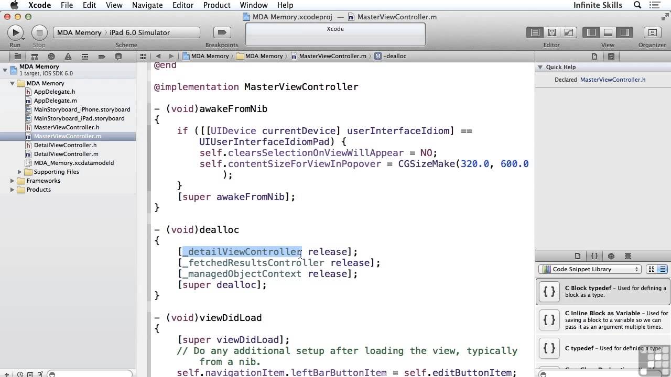Switch to the Standard editor
671x377 pixels.
[x=535, y=32]
